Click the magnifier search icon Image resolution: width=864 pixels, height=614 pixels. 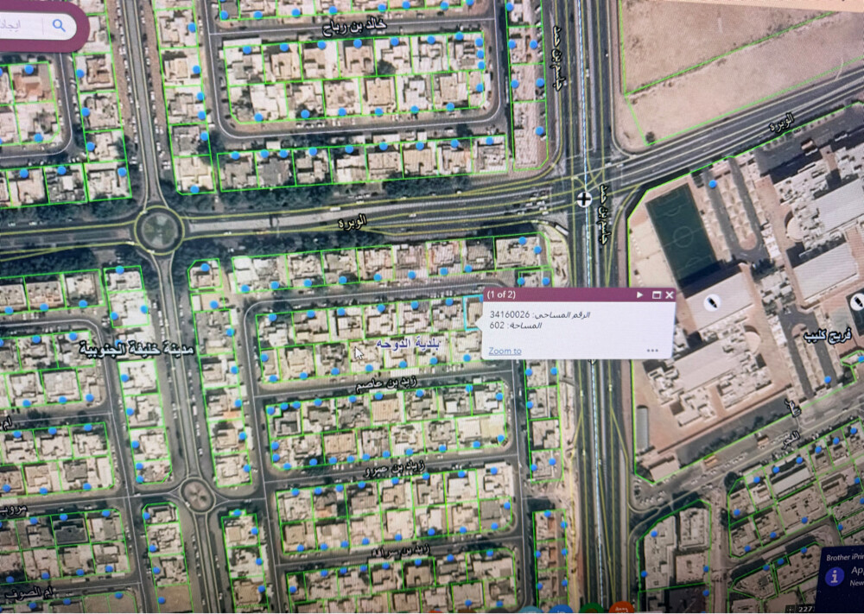pyautogui.click(x=59, y=25)
